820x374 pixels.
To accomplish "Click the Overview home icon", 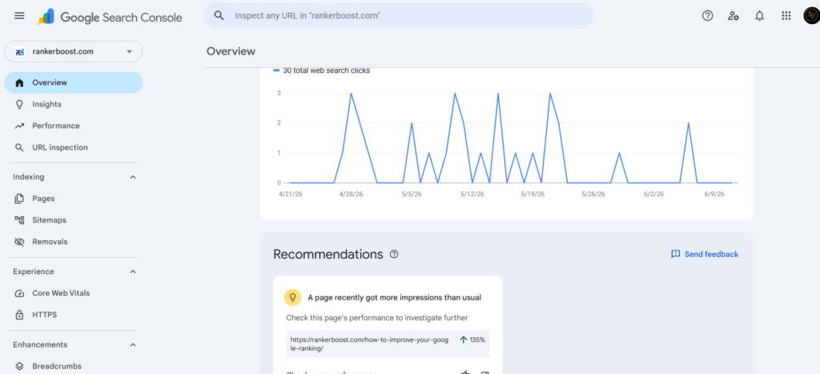I will tap(19, 82).
